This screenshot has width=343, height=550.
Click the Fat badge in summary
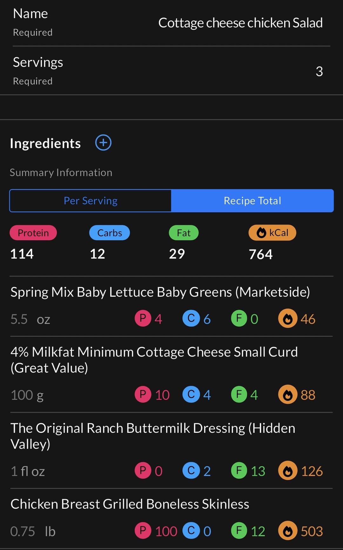point(184,233)
